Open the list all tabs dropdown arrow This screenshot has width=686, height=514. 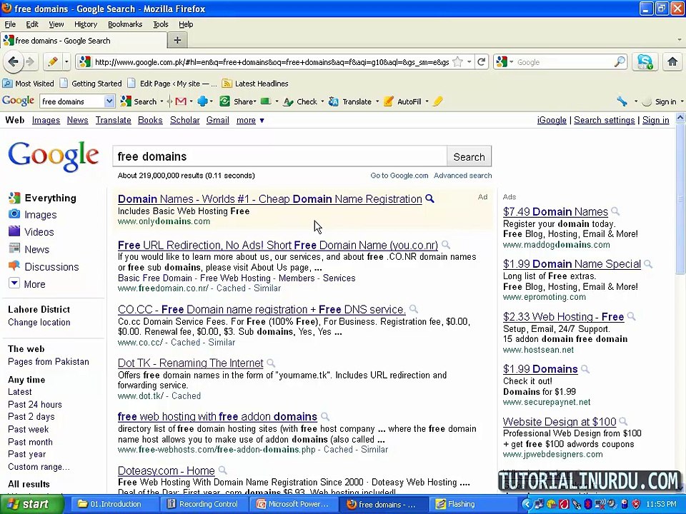tap(679, 40)
